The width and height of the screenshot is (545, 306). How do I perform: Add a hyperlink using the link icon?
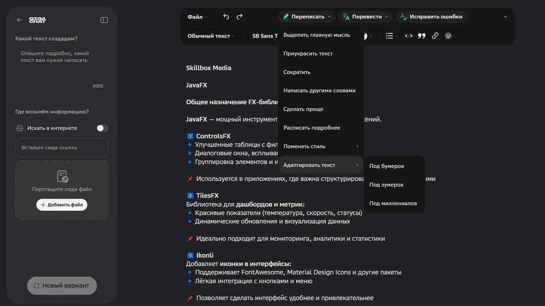coord(435,36)
